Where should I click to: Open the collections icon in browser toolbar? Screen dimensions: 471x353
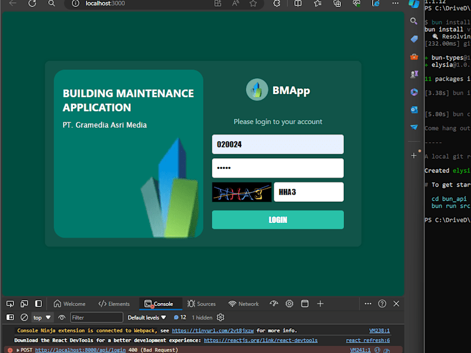(337, 4)
